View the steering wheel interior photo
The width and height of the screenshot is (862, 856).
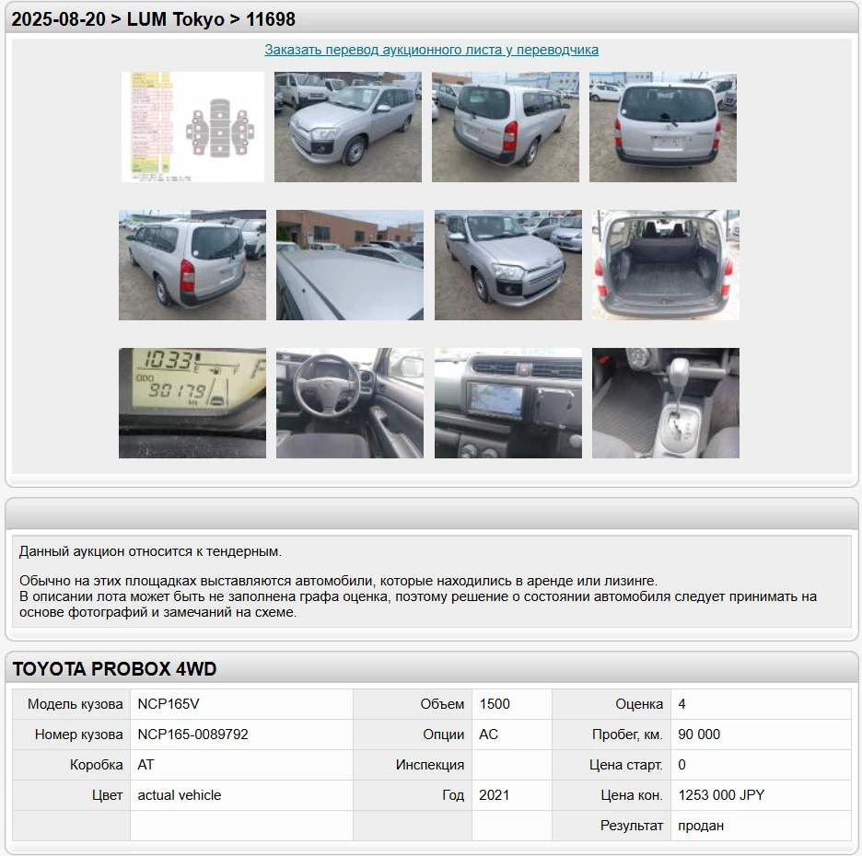[350, 403]
